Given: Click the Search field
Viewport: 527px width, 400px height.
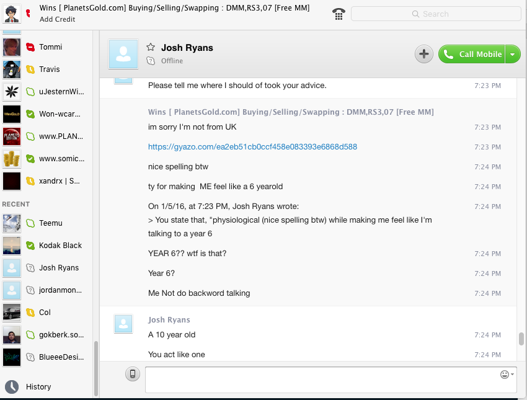Looking at the screenshot, I should click(436, 14).
